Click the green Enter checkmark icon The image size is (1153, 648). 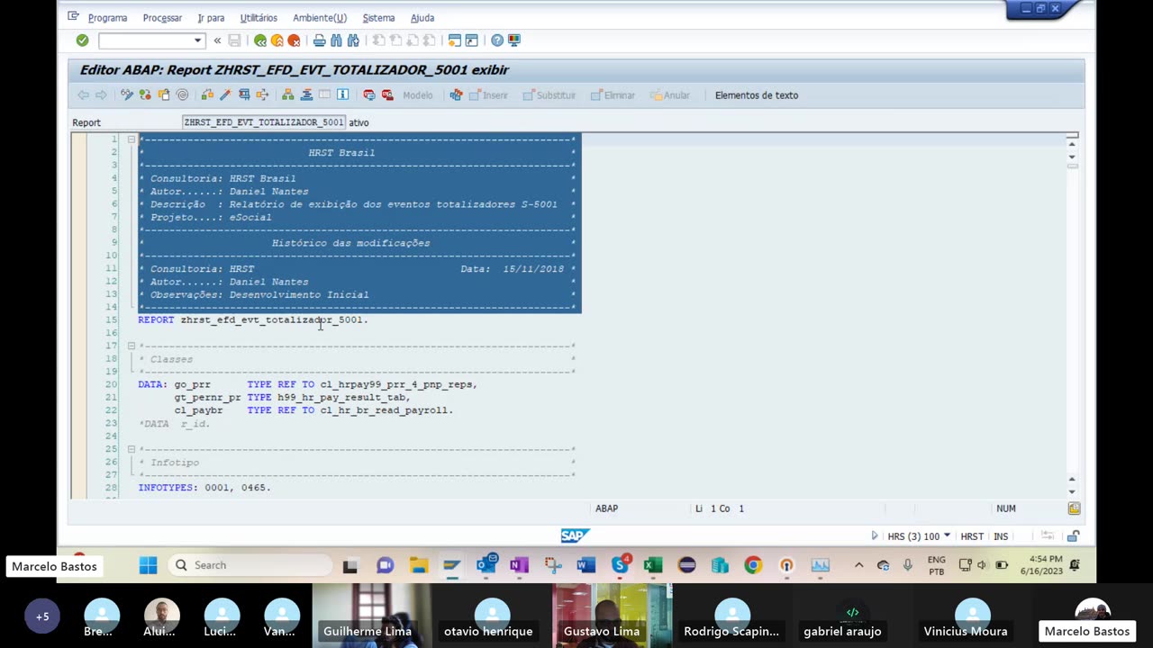pos(82,40)
